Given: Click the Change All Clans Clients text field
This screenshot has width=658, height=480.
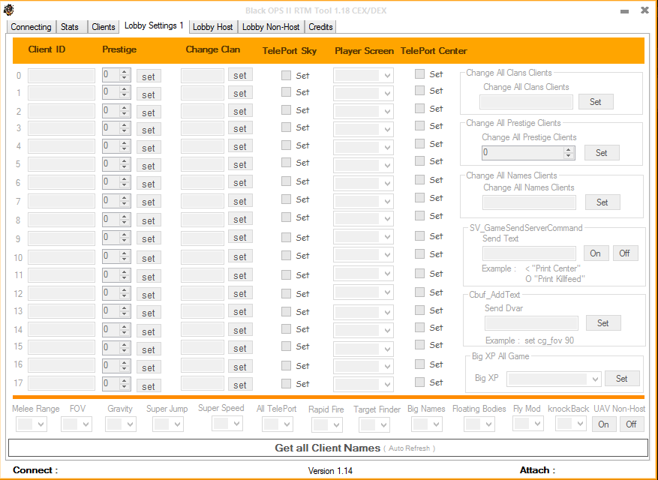Looking at the screenshot, I should pos(526,102).
